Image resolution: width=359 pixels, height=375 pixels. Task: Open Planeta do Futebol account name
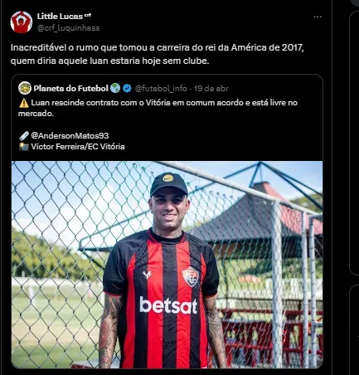70,89
